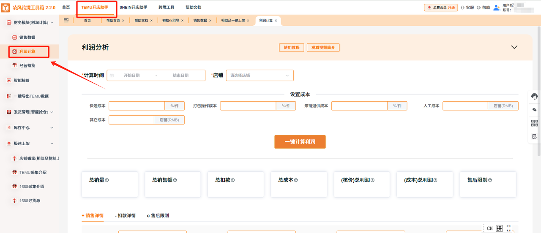
Task: Close the 销售数据 tab
Action: [210, 20]
